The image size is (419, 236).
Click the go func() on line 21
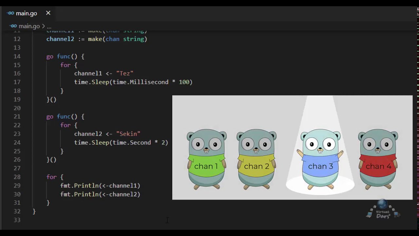tap(65, 116)
